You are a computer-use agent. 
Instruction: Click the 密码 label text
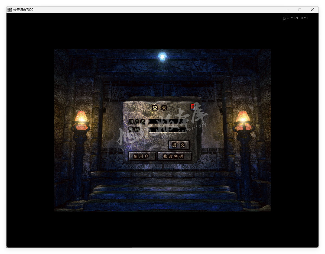(x=134, y=130)
